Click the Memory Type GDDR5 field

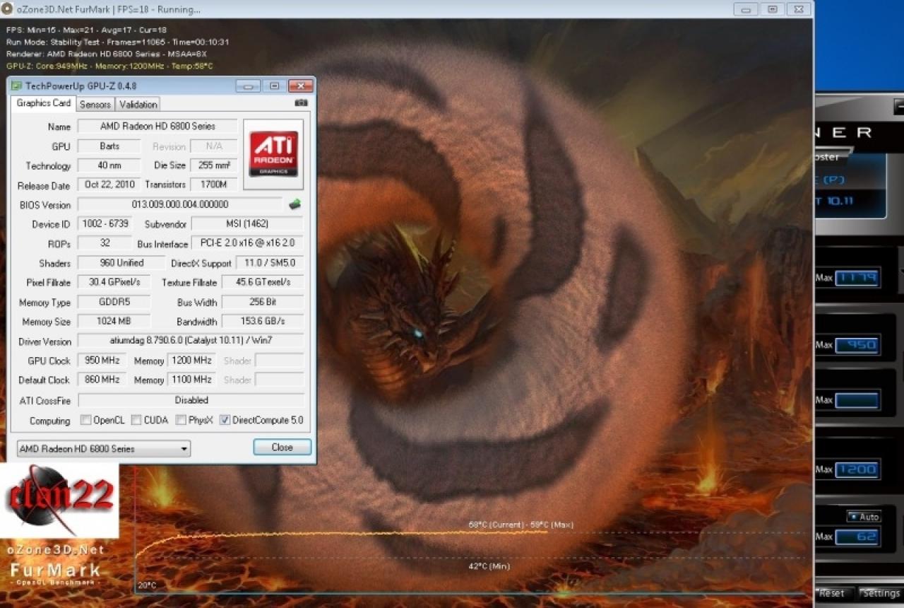point(114,302)
